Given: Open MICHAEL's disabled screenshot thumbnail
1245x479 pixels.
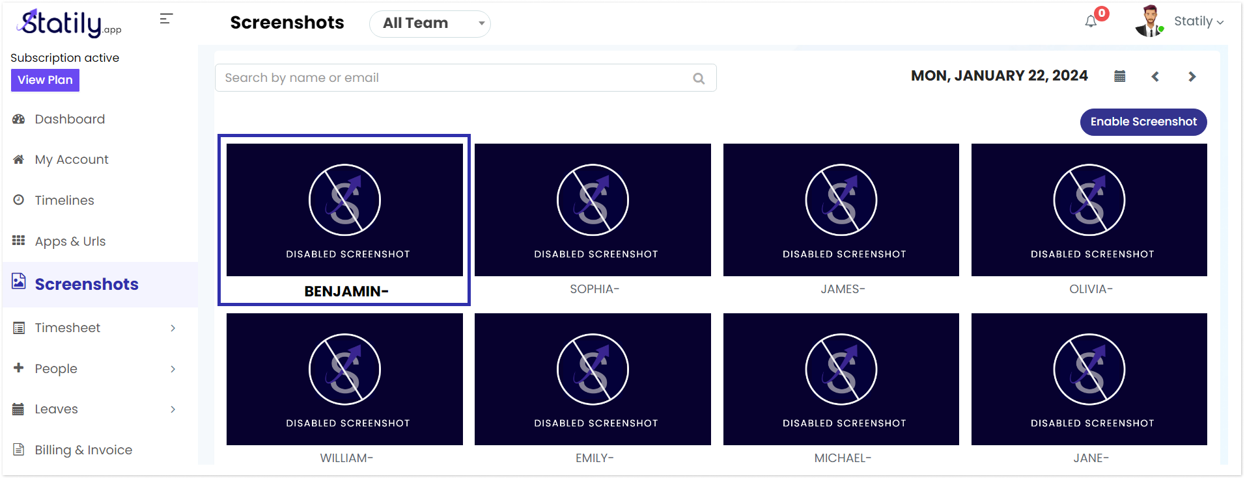Looking at the screenshot, I should [x=841, y=380].
